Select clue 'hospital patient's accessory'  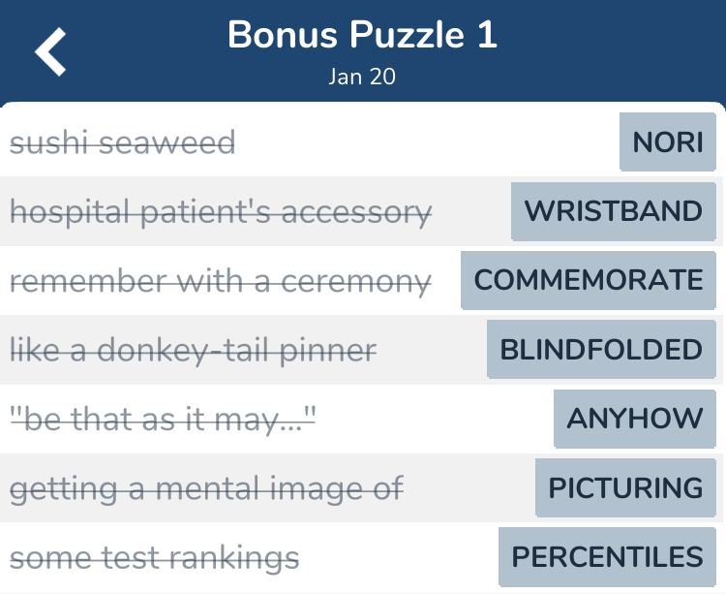221,212
